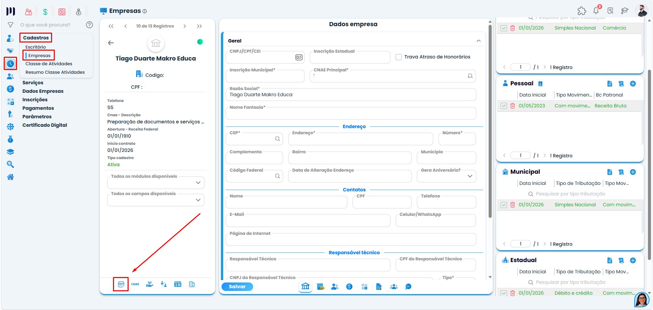This screenshot has height=310, width=653.
Task: Click the puzzle piece extensions icon
Action: [x=582, y=11]
